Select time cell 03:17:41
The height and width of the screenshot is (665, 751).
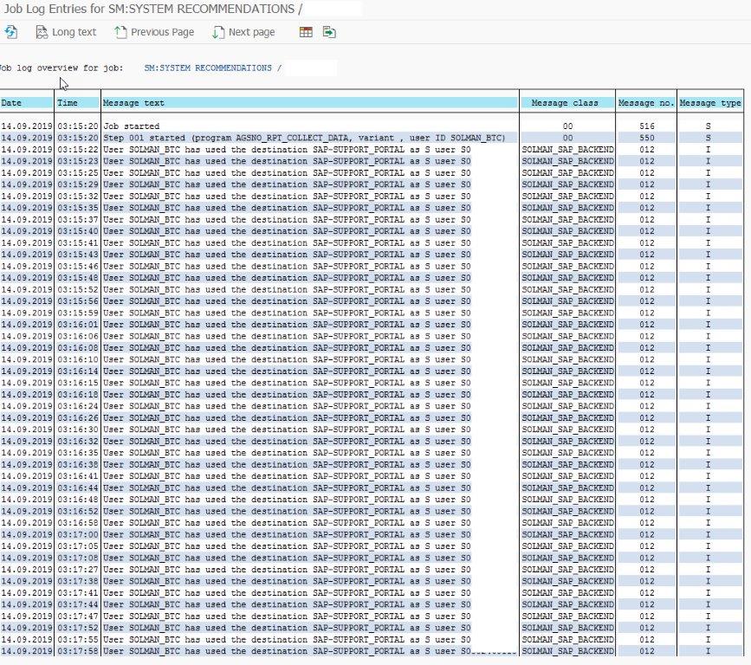point(78,593)
